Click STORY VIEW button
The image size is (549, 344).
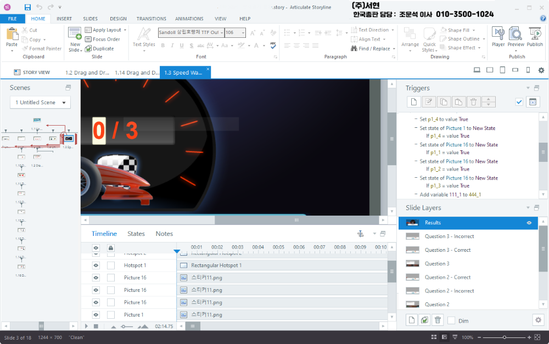pyautogui.click(x=32, y=72)
